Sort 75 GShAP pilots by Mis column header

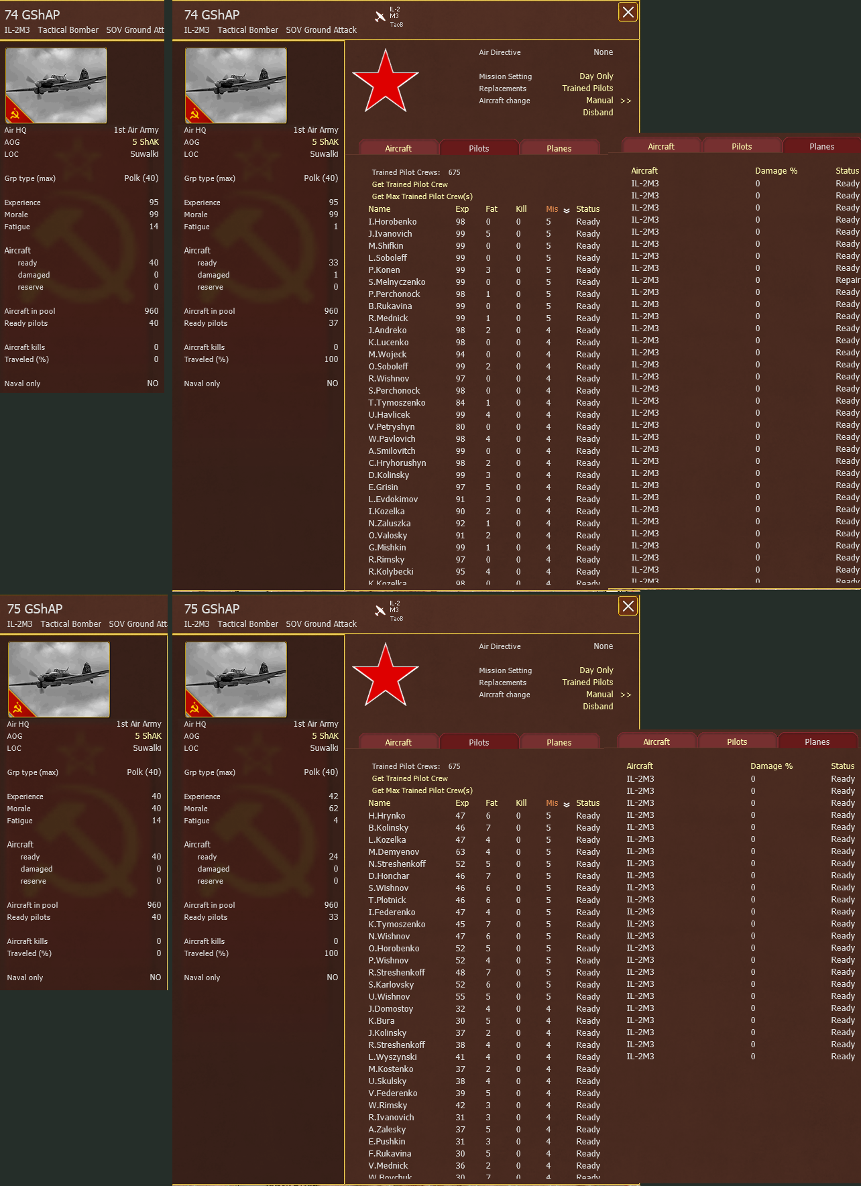point(552,803)
